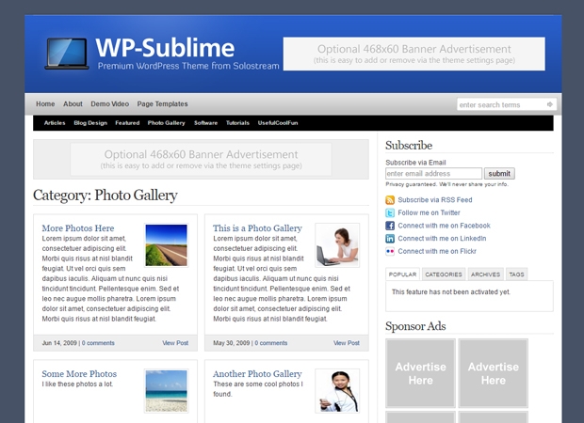Screen dimensions: 584x423
Task: Select Photo Gallery in black navbar
Action: point(166,123)
